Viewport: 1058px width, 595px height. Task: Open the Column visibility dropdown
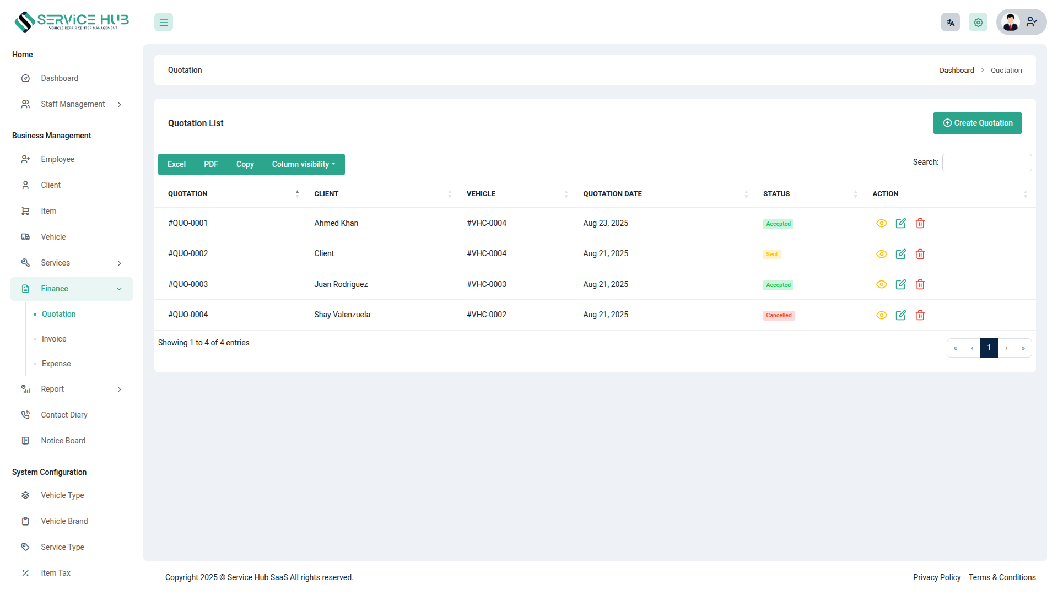(x=303, y=164)
